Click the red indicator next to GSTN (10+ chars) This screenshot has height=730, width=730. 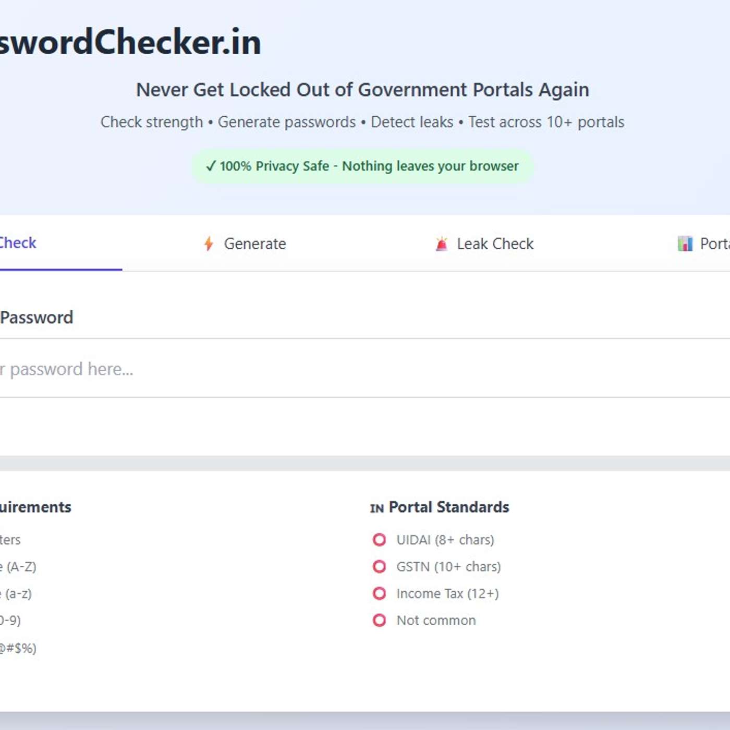point(379,567)
